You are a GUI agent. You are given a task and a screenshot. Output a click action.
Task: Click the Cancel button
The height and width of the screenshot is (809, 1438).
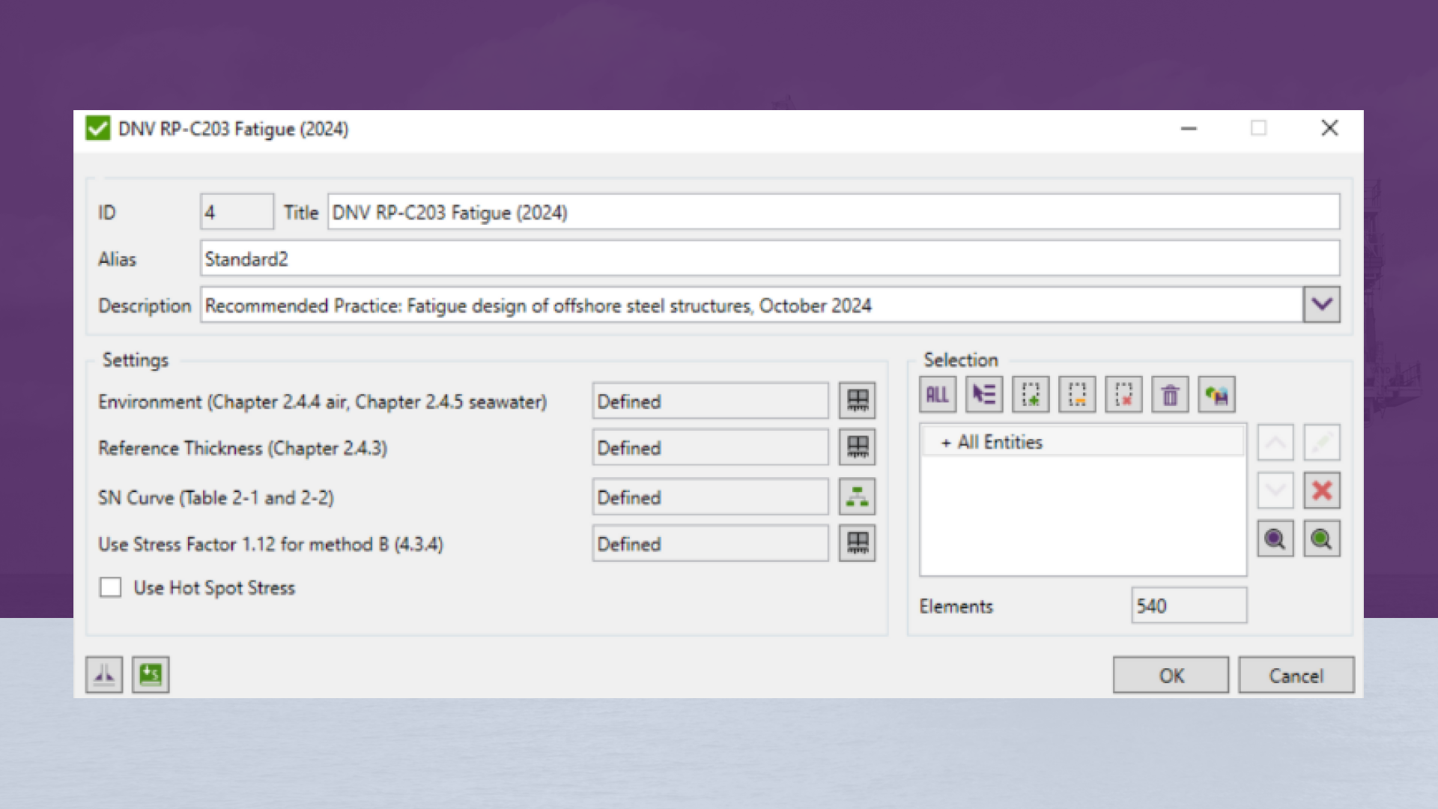(x=1296, y=675)
